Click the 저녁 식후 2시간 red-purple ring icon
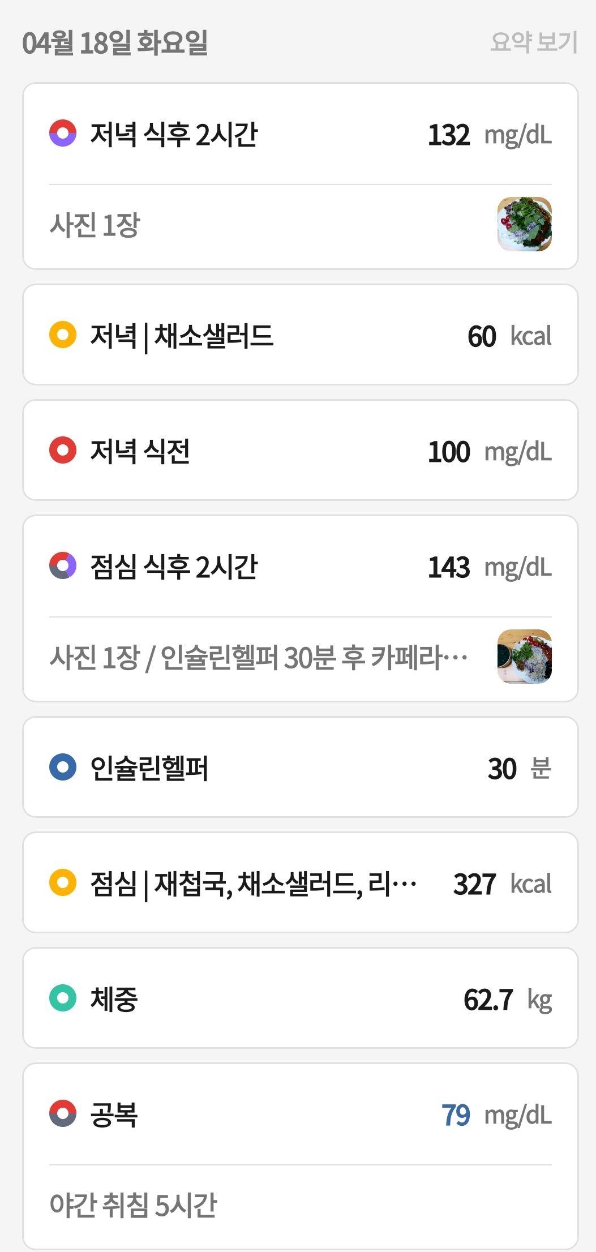Screen dimensions: 596x1252 63,134
